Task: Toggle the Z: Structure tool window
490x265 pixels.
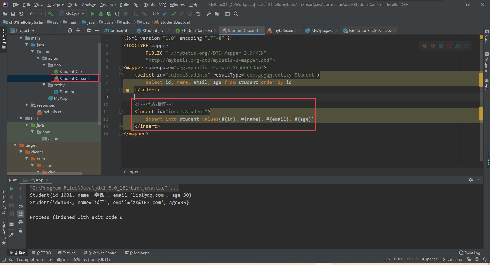Action: (x=4, y=203)
